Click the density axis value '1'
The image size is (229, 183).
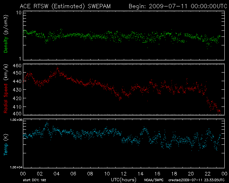(x=20, y=59)
